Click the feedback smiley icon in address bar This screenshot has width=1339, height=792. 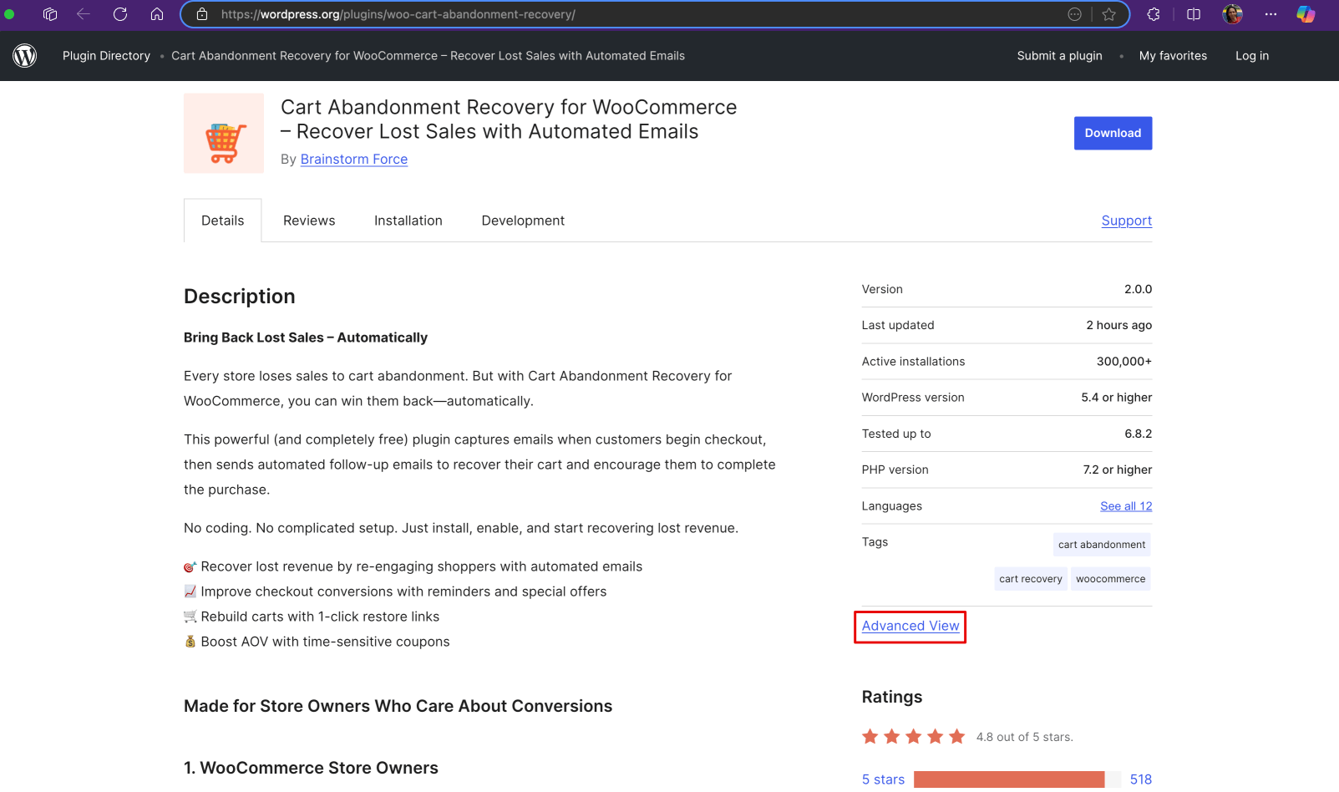[x=1075, y=14]
